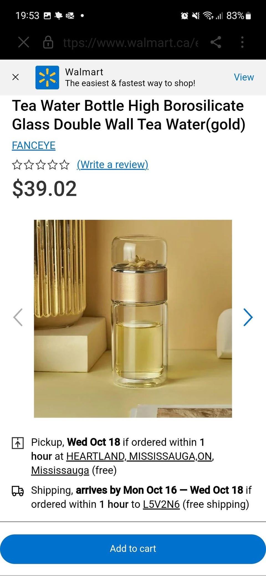Select the five-star rating outline

pyautogui.click(x=40, y=164)
